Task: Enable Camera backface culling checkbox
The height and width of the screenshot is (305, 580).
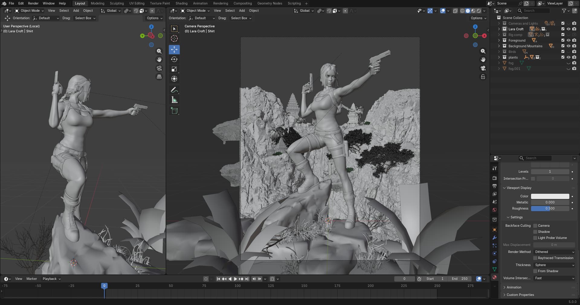Action: point(535,226)
